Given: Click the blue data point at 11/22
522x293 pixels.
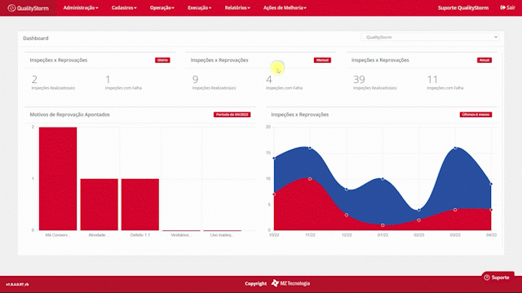Looking at the screenshot, I should pos(310,148).
